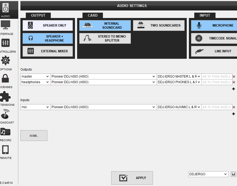The image size is (237, 186).
Task: Select External Mixer output mode
Action: (48, 51)
